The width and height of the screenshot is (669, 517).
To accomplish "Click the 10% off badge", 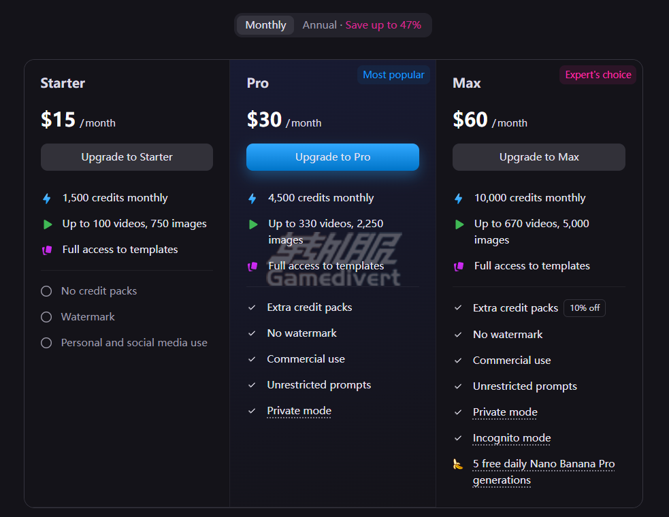I will (x=585, y=308).
